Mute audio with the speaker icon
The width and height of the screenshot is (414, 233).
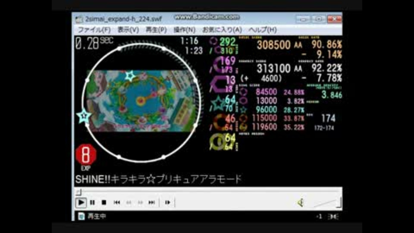click(x=301, y=203)
